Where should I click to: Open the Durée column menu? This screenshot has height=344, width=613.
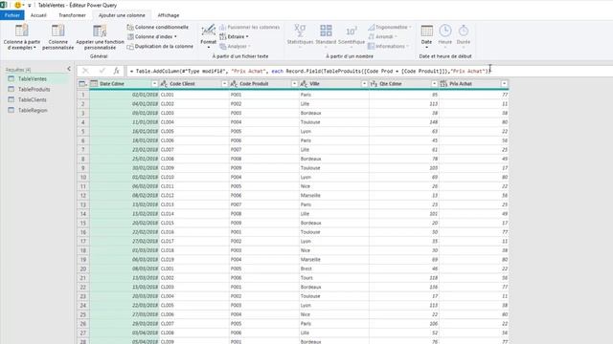(464, 36)
